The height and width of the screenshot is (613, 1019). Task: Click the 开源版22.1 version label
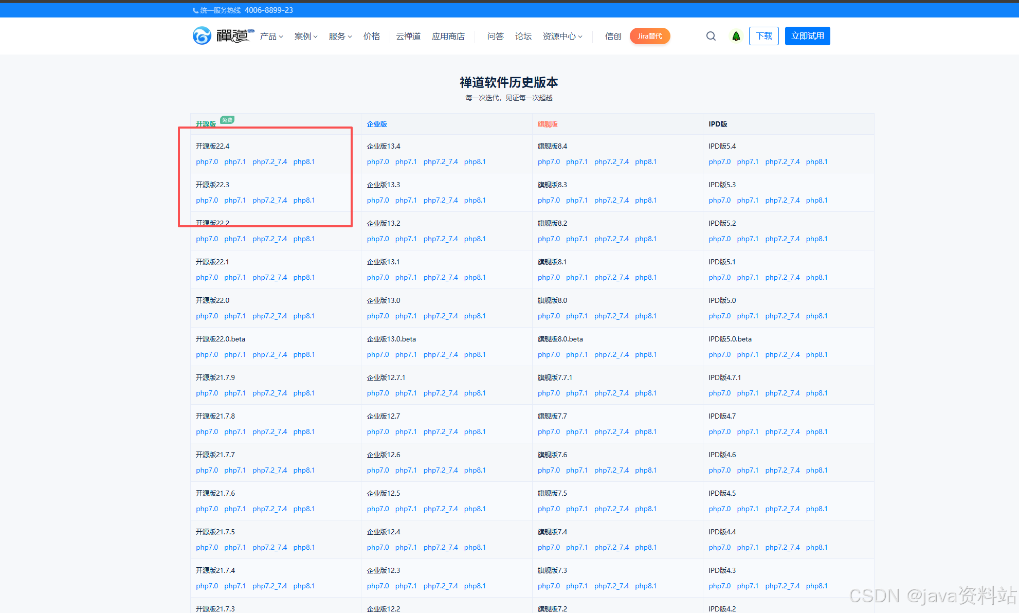[212, 262]
